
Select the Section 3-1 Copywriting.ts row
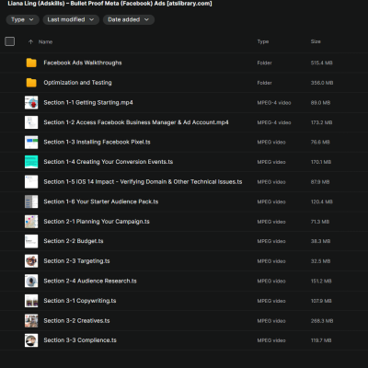click(184, 301)
